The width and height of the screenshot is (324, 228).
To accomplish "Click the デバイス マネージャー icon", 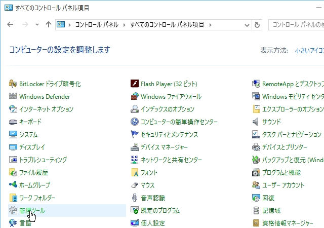I will point(135,147).
